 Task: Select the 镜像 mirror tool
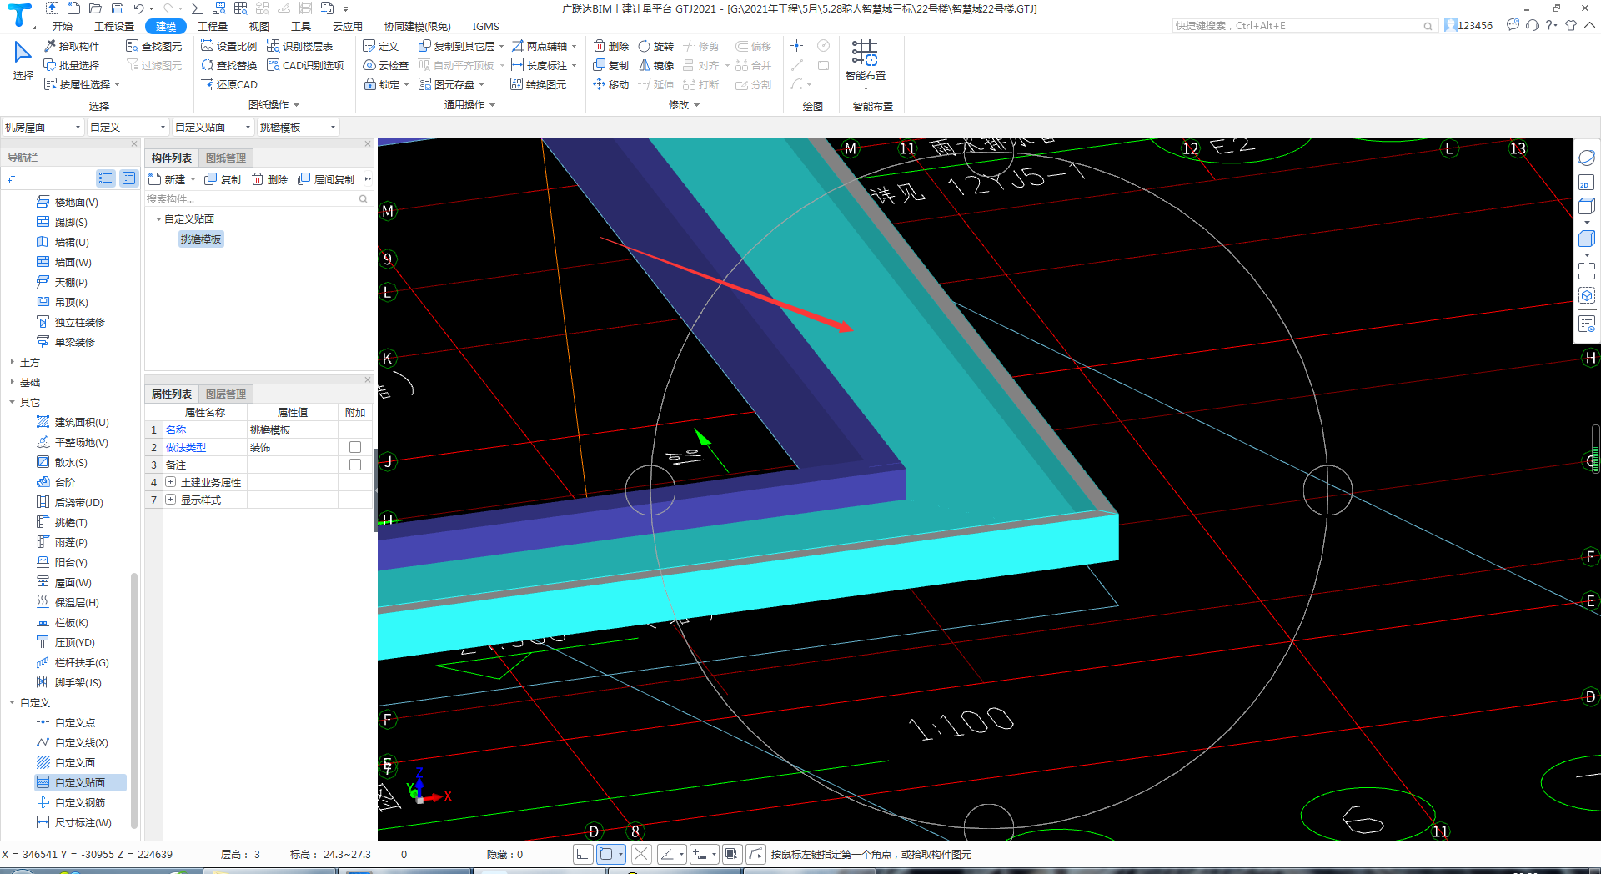[x=656, y=65]
